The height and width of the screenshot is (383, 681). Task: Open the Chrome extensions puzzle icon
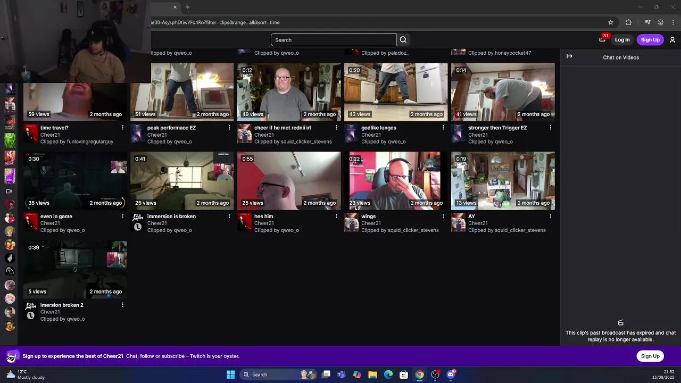pyautogui.click(x=629, y=22)
